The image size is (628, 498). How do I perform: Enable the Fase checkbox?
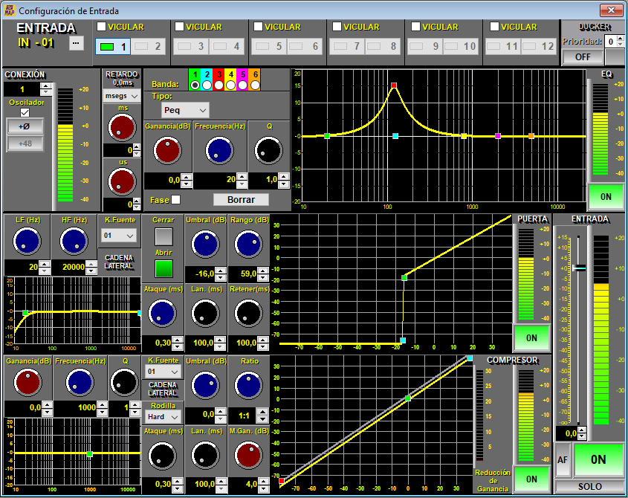[175, 200]
